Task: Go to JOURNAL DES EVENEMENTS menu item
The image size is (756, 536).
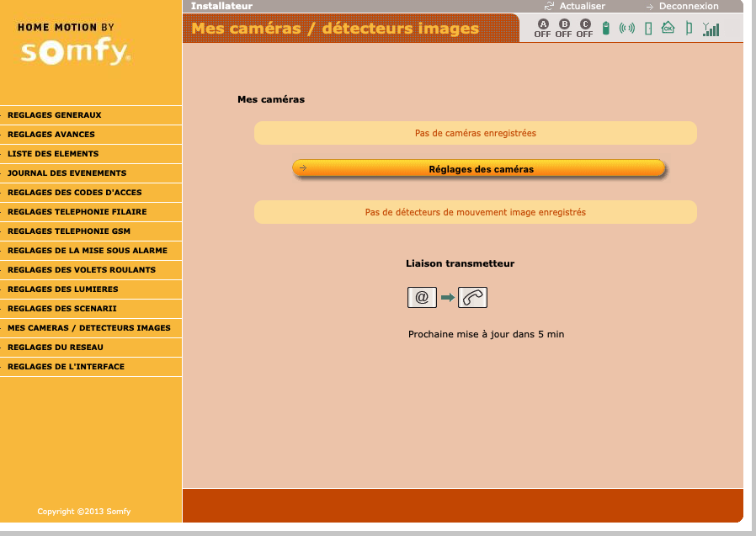Action: point(67,173)
